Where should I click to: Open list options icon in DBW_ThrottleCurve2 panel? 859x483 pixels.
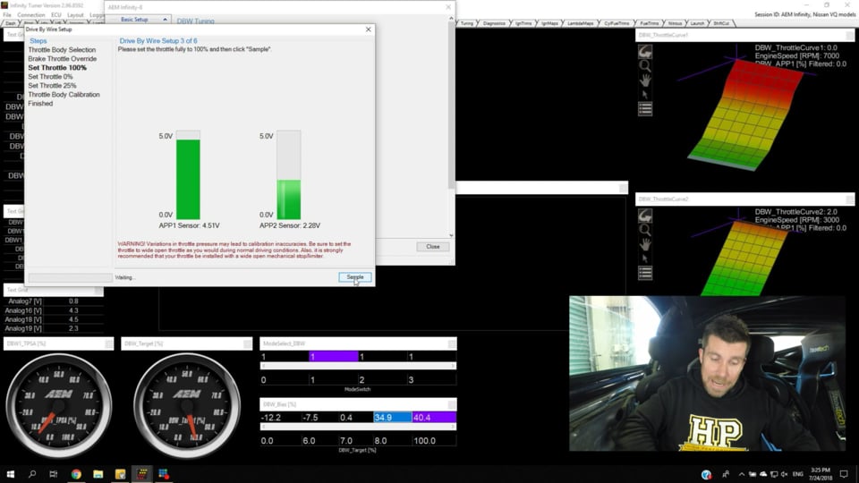(x=645, y=273)
